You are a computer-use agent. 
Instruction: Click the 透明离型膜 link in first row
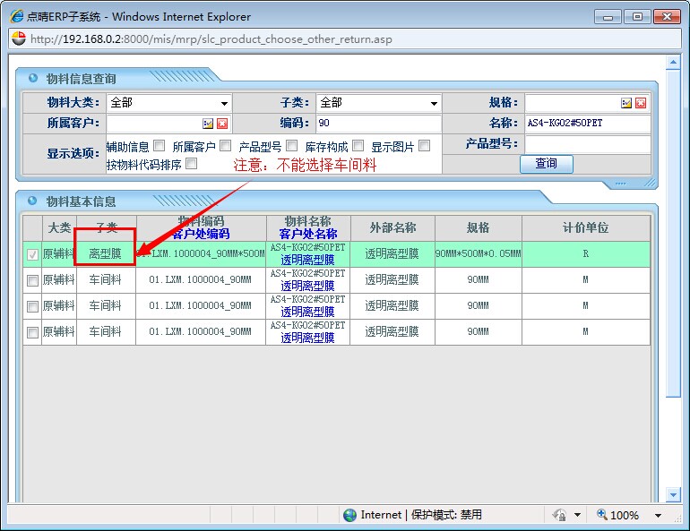tap(307, 260)
